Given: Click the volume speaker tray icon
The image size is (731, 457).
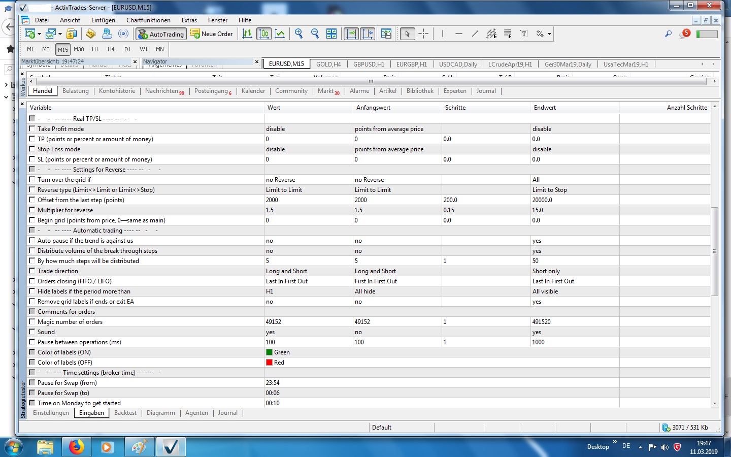Looking at the screenshot, I should point(664,447).
